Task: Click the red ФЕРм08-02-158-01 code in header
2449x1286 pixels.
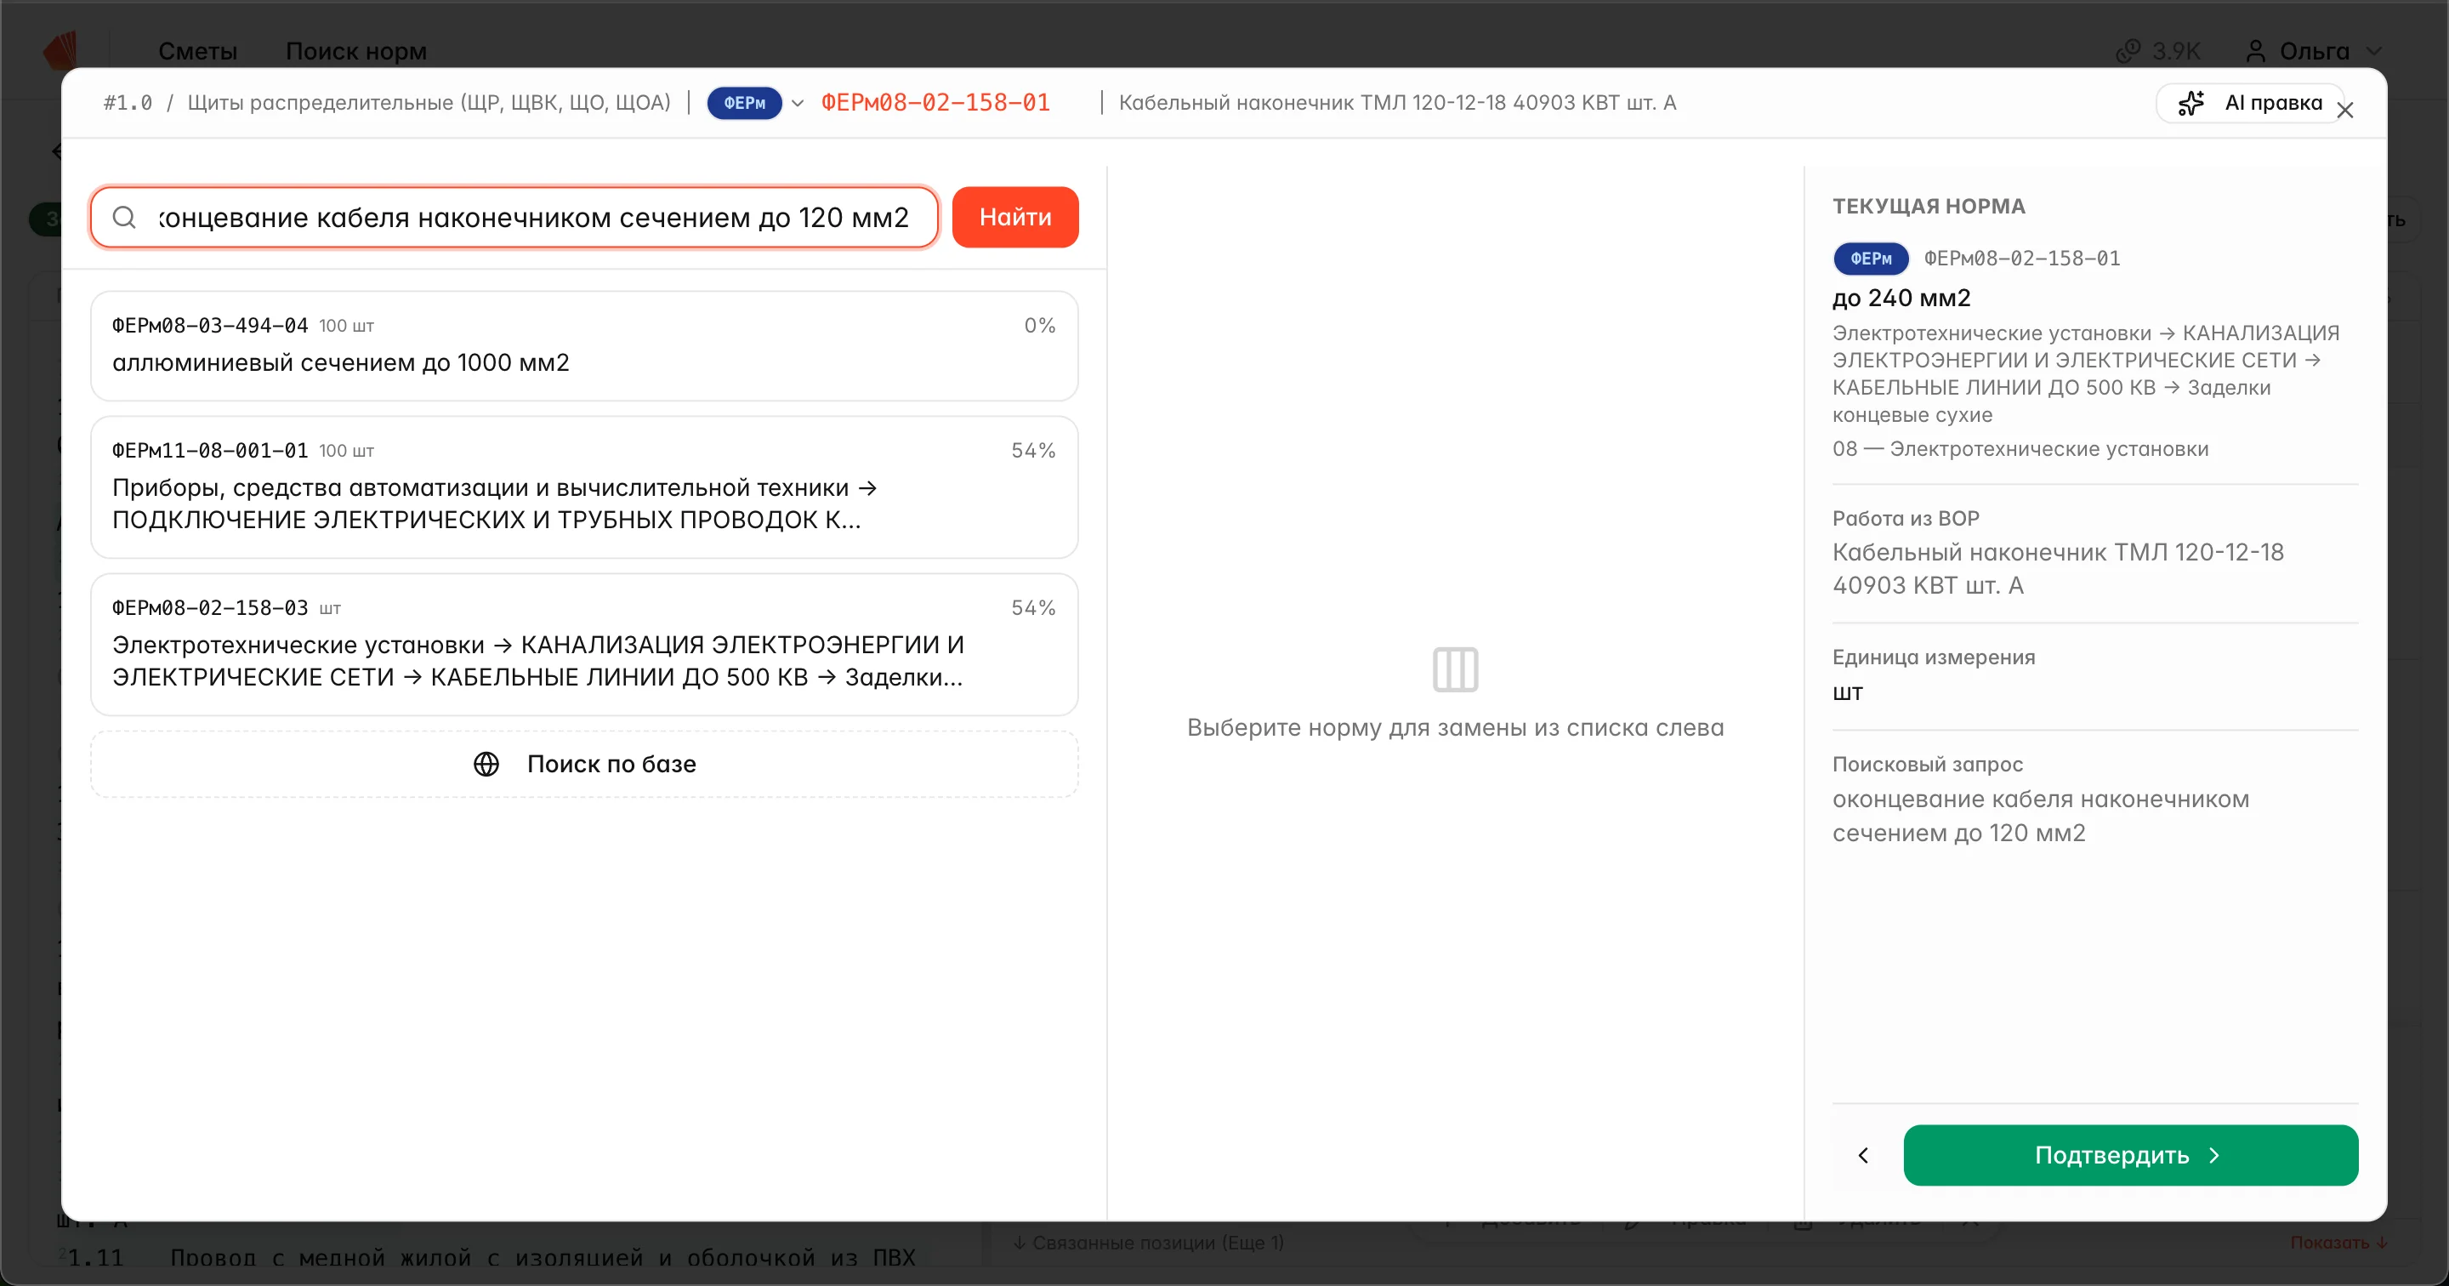Action: click(935, 103)
